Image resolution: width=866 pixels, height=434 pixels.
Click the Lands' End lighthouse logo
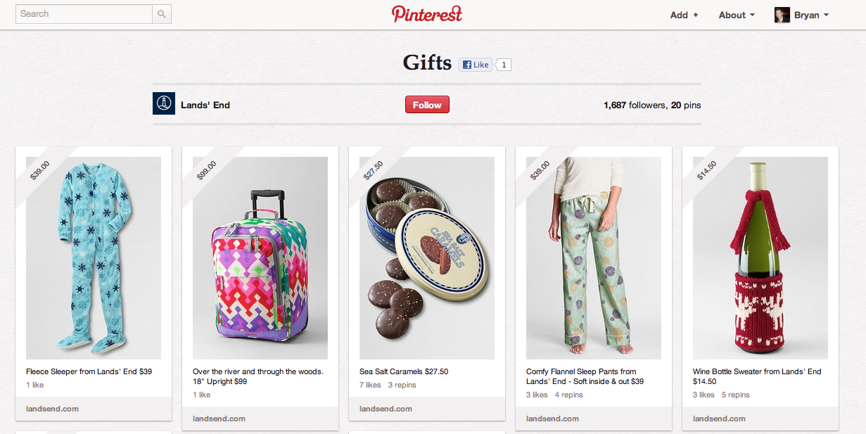(x=164, y=103)
